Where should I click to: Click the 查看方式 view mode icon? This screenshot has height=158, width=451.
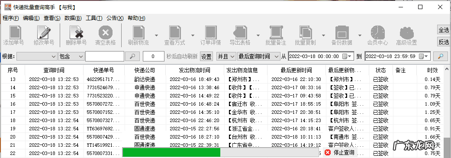coord(174,32)
